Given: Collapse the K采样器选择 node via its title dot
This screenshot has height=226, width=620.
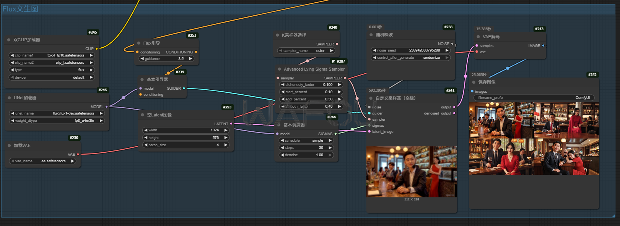Looking at the screenshot, I should (277, 35).
